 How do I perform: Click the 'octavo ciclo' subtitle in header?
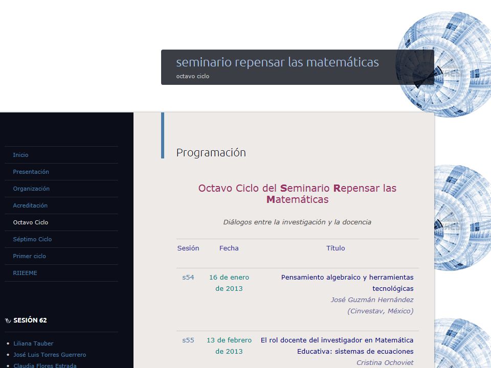pos(193,76)
